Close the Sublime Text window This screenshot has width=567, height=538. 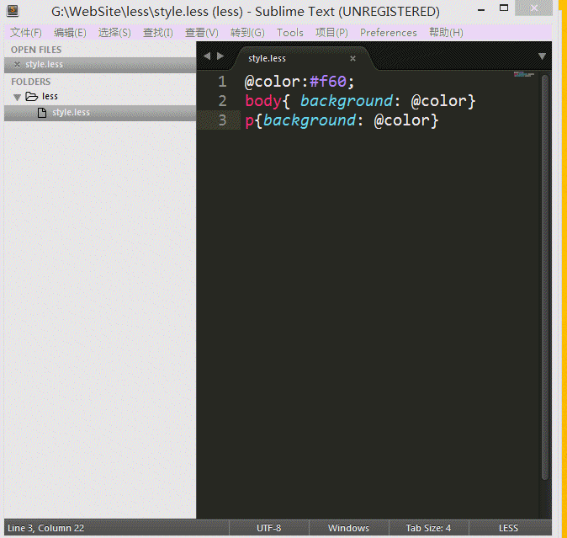pyautogui.click(x=533, y=8)
